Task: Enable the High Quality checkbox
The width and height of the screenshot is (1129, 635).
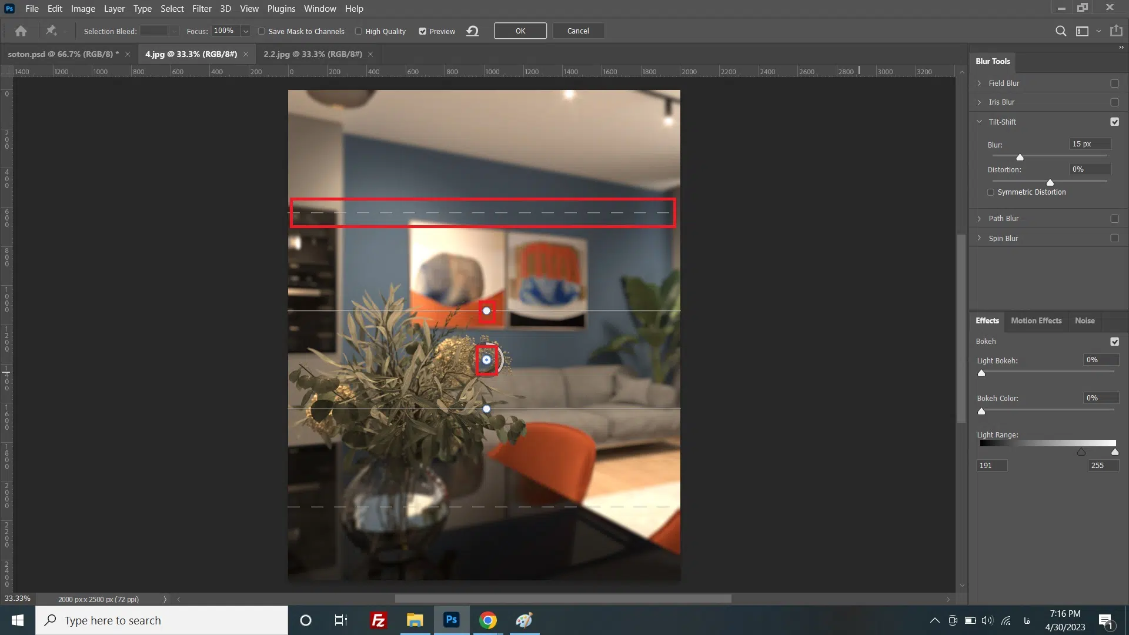Action: (x=359, y=31)
